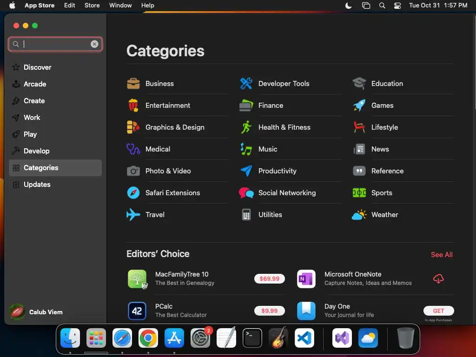Image resolution: width=476 pixels, height=357 pixels.
Task: Open GarageBand from the Dock
Action: [278, 337]
